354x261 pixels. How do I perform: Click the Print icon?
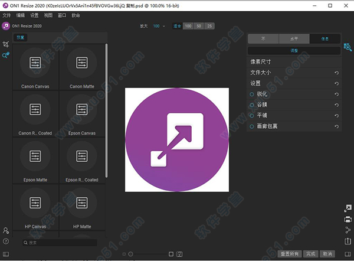(348, 219)
